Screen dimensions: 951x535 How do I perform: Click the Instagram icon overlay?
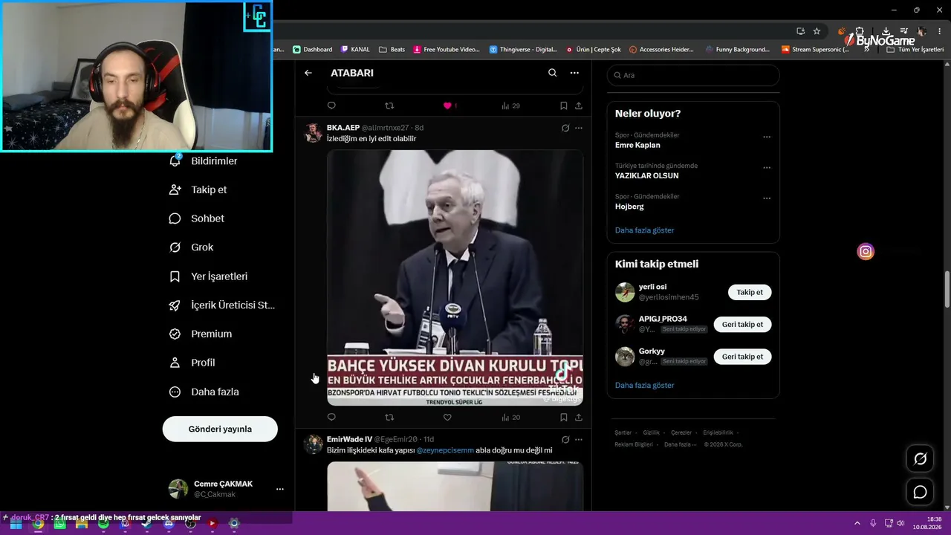coord(866,251)
